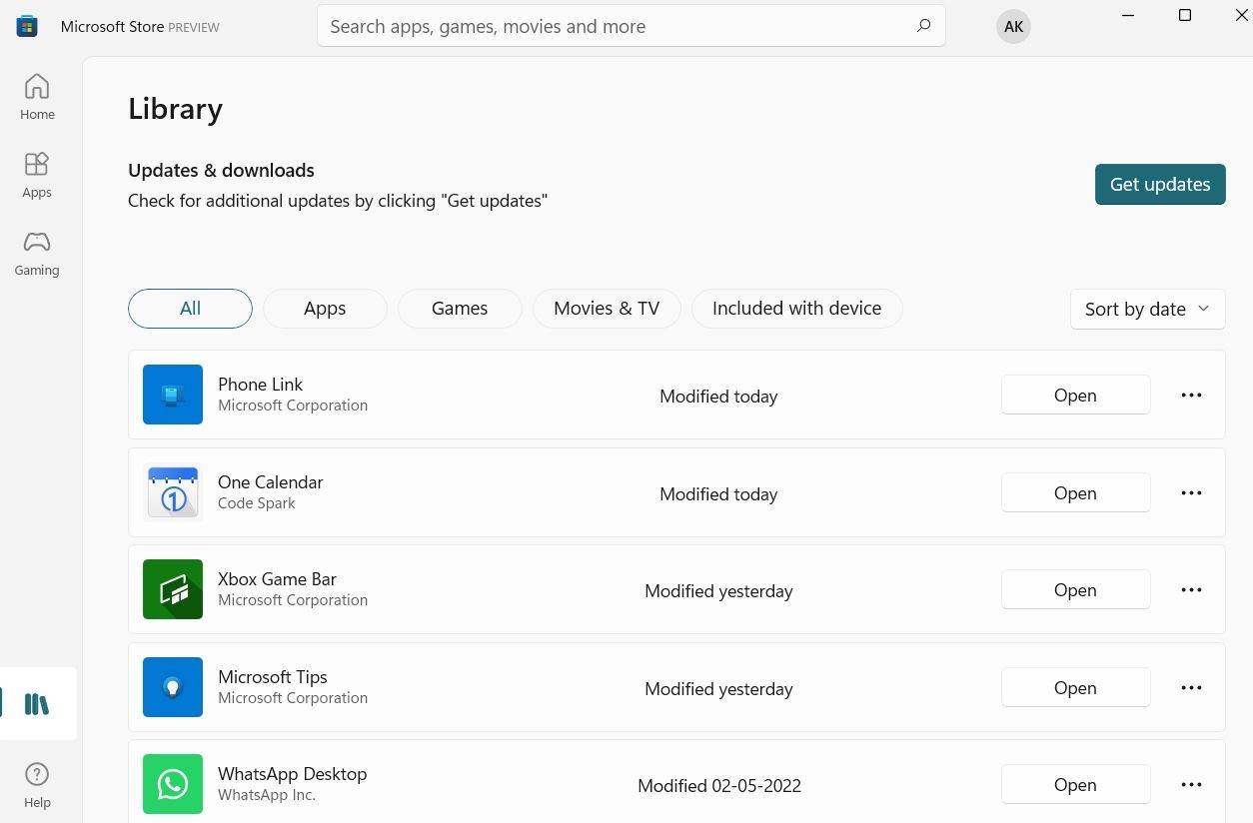Filter library by Games
The height and width of the screenshot is (823, 1253).
[x=460, y=309]
